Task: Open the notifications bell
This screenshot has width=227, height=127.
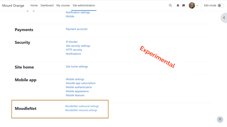Action: point(178,6)
